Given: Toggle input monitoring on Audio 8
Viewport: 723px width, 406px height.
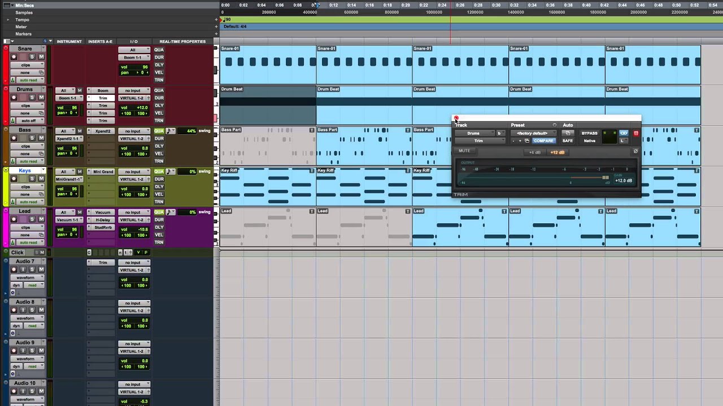Looking at the screenshot, I should (x=23, y=310).
